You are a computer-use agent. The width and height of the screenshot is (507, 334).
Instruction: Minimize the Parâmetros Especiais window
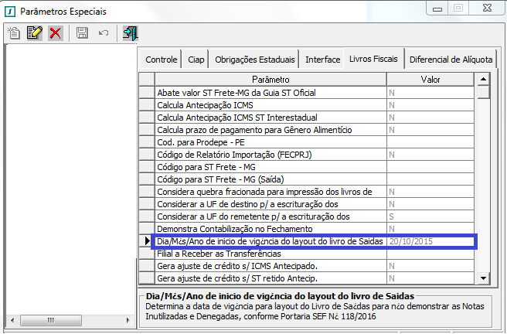437,9
